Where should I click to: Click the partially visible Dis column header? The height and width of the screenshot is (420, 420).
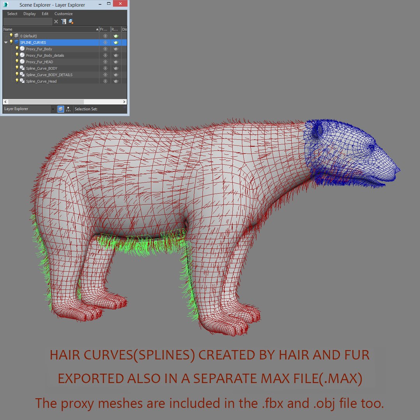point(124,29)
